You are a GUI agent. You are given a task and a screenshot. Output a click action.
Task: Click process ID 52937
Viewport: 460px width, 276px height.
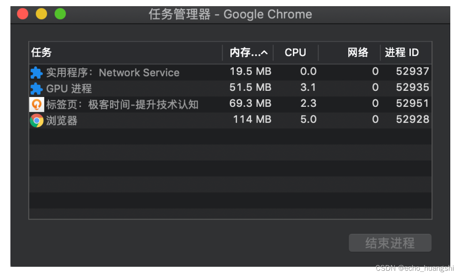[x=412, y=72]
